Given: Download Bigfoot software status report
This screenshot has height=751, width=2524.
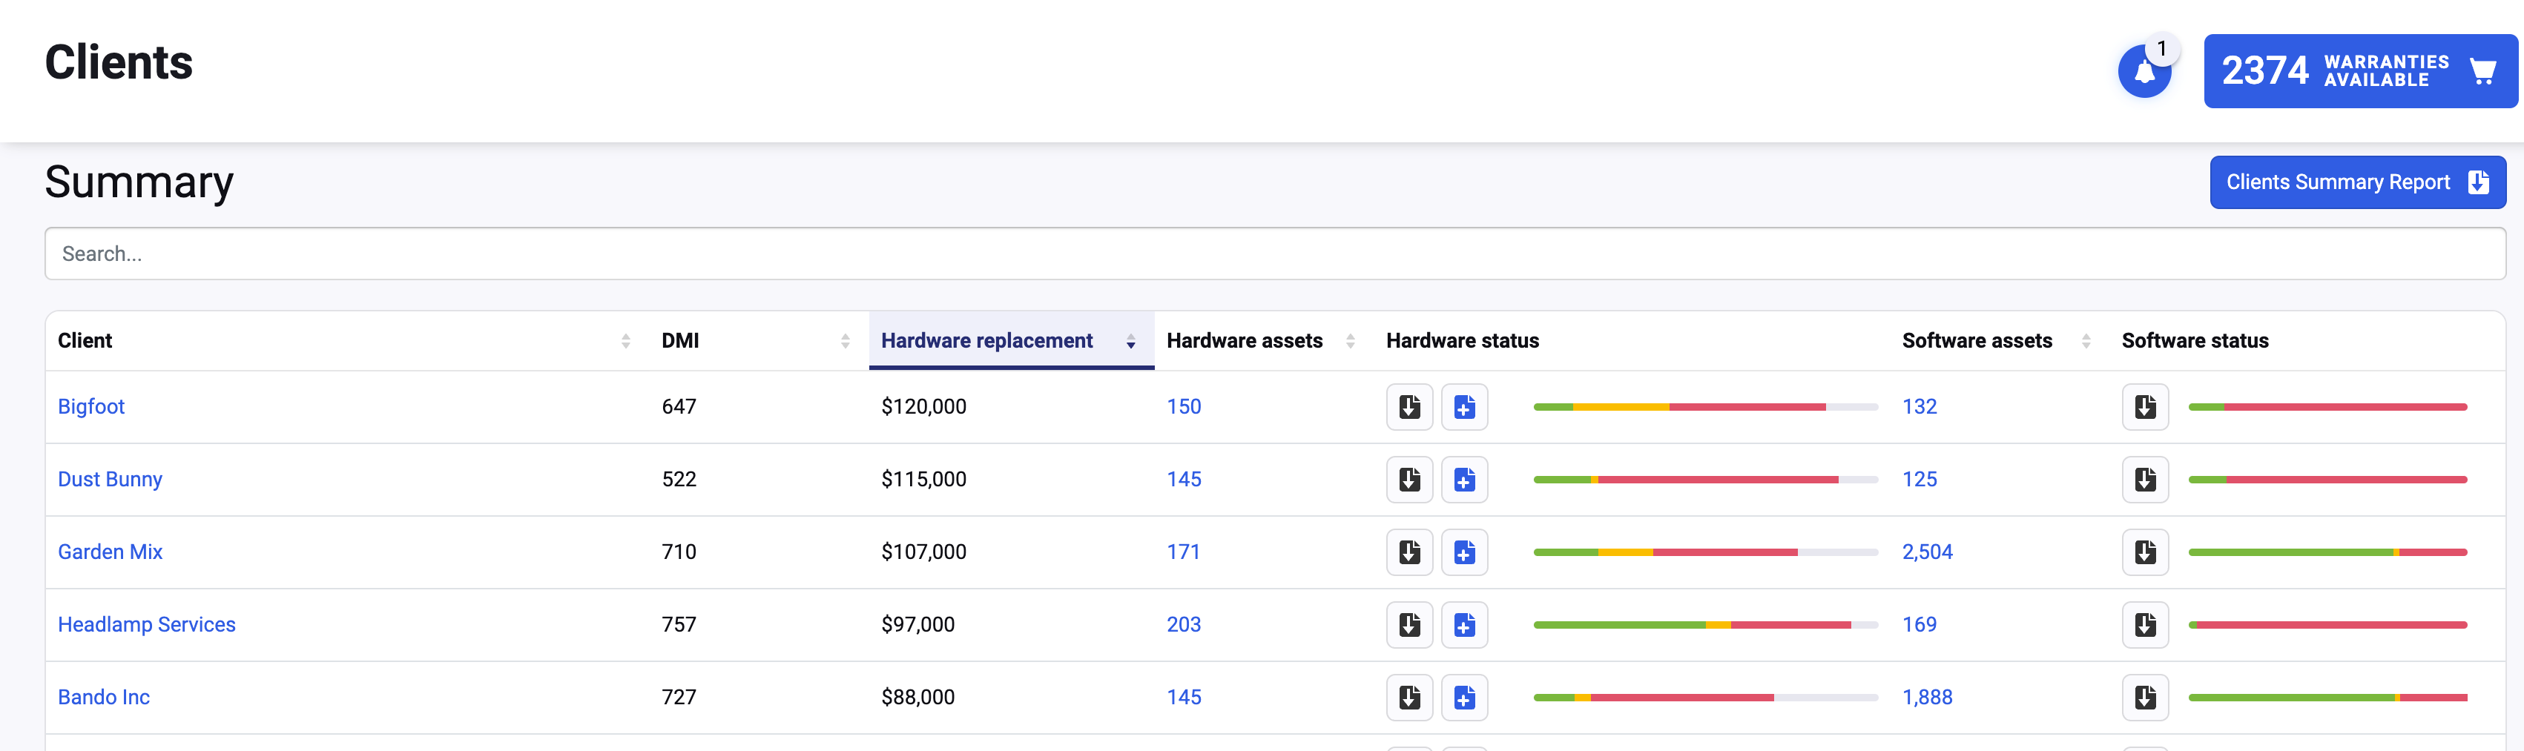Looking at the screenshot, I should coord(2145,407).
